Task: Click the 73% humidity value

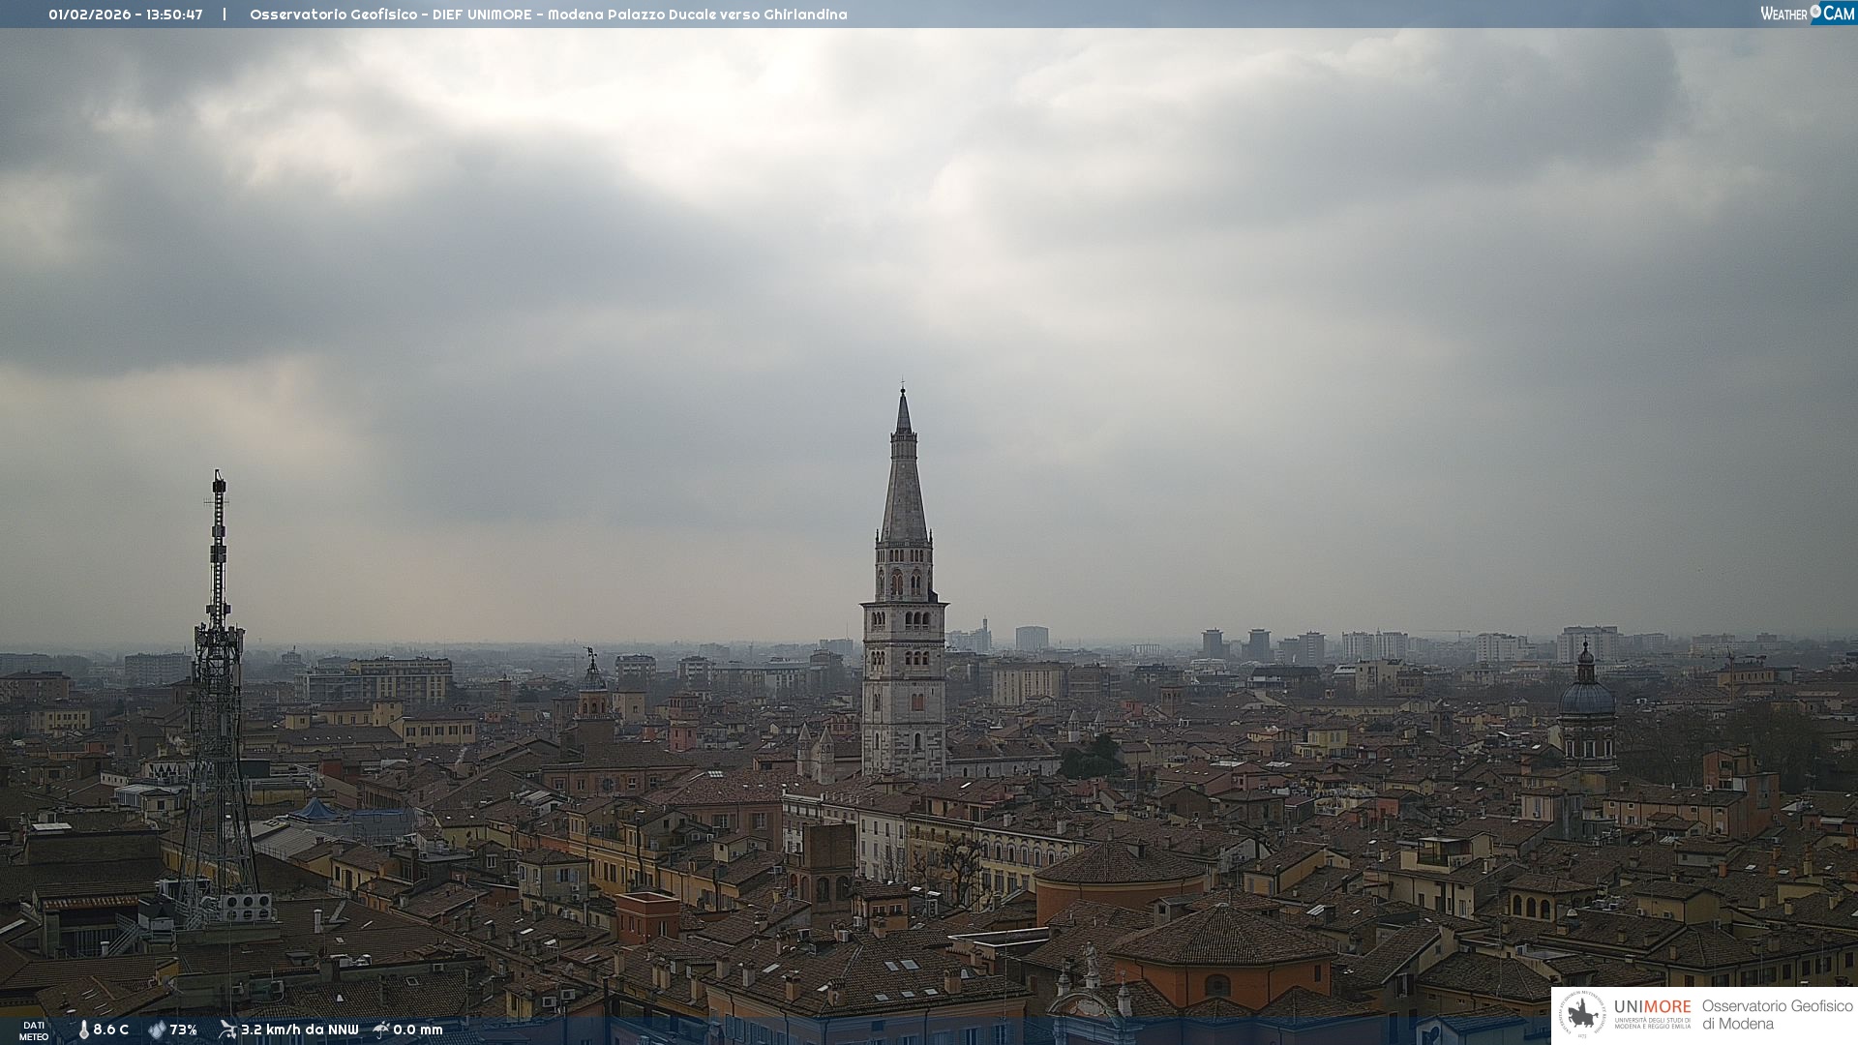Action: [183, 1030]
